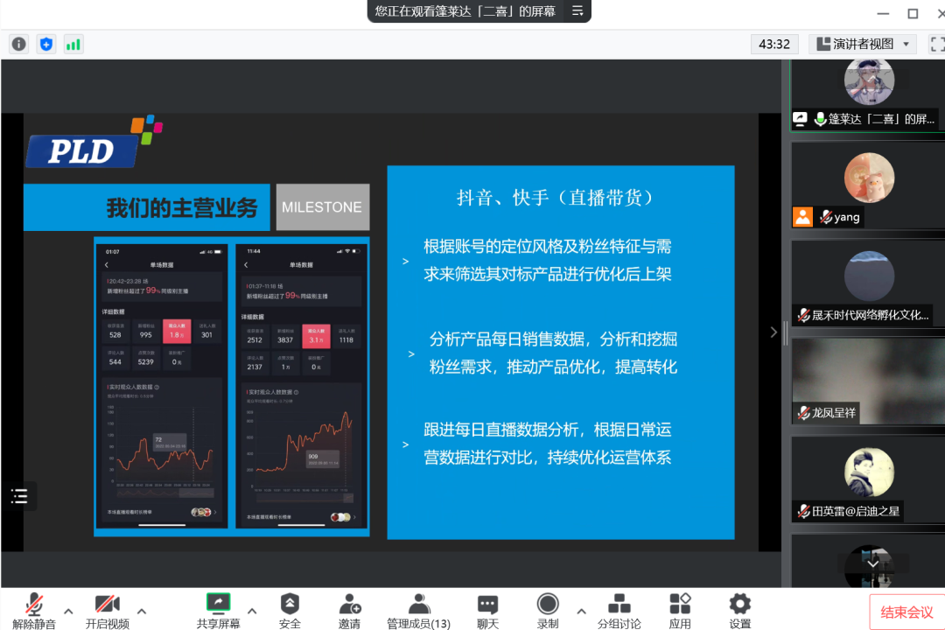Click the microphone icon beside 篷莱达「二喜」

pos(820,119)
